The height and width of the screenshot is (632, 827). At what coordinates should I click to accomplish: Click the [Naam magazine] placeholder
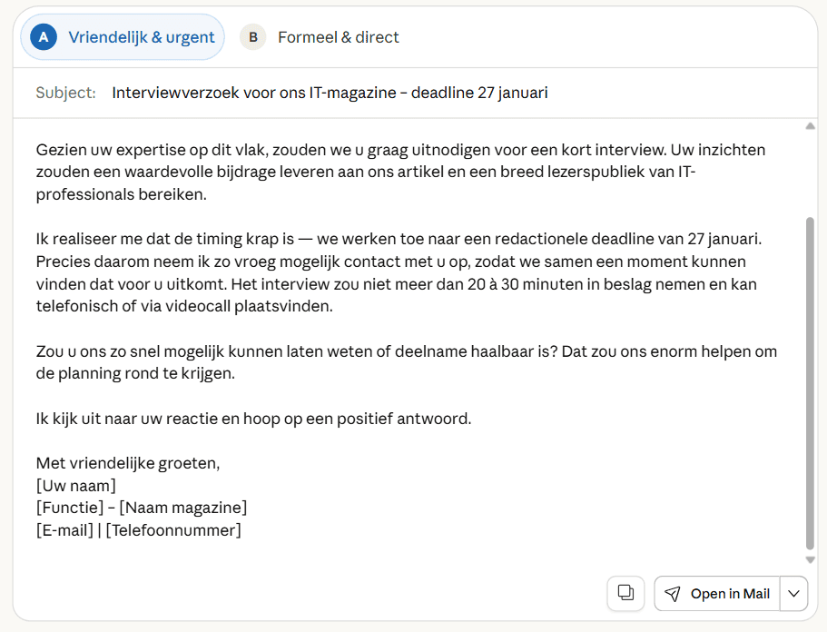click(x=183, y=508)
